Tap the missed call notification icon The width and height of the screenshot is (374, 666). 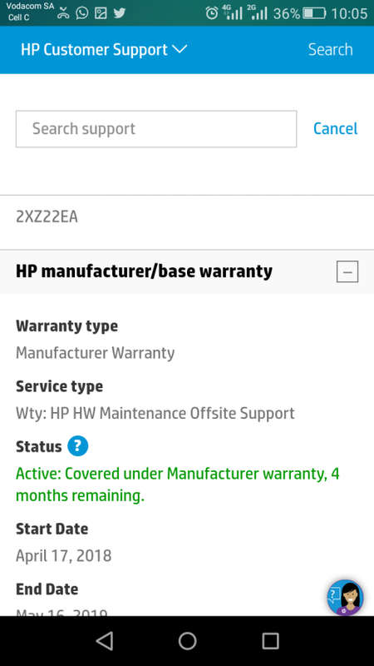pyautogui.click(x=63, y=12)
